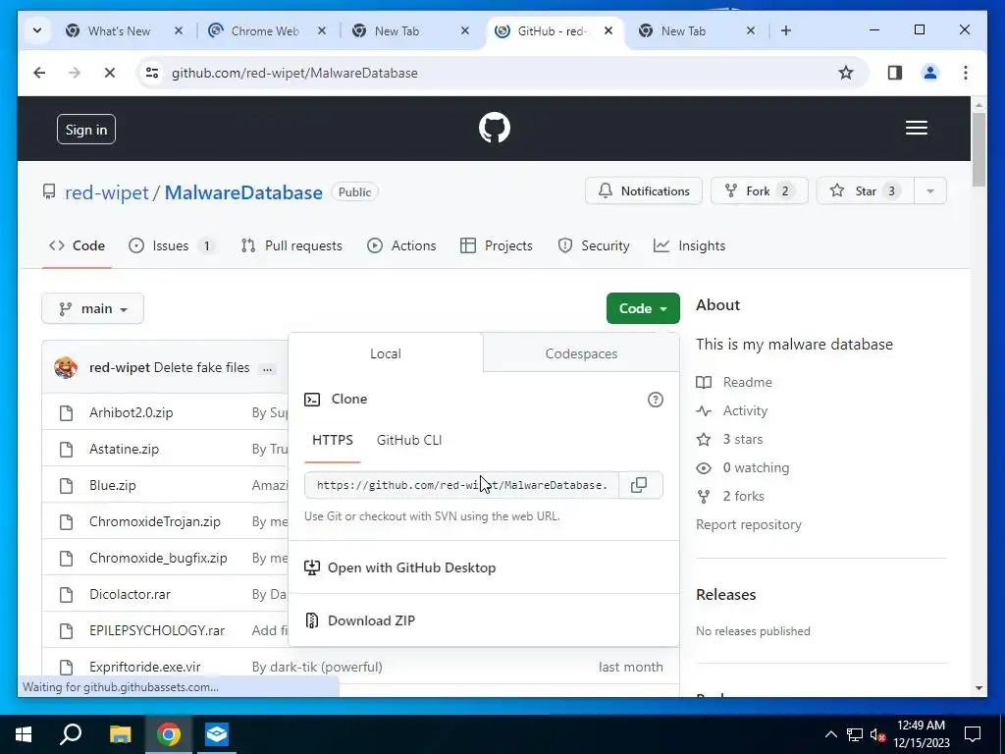Image resolution: width=1005 pixels, height=754 pixels.
Task: View site information icon in address bar
Action: 152,73
